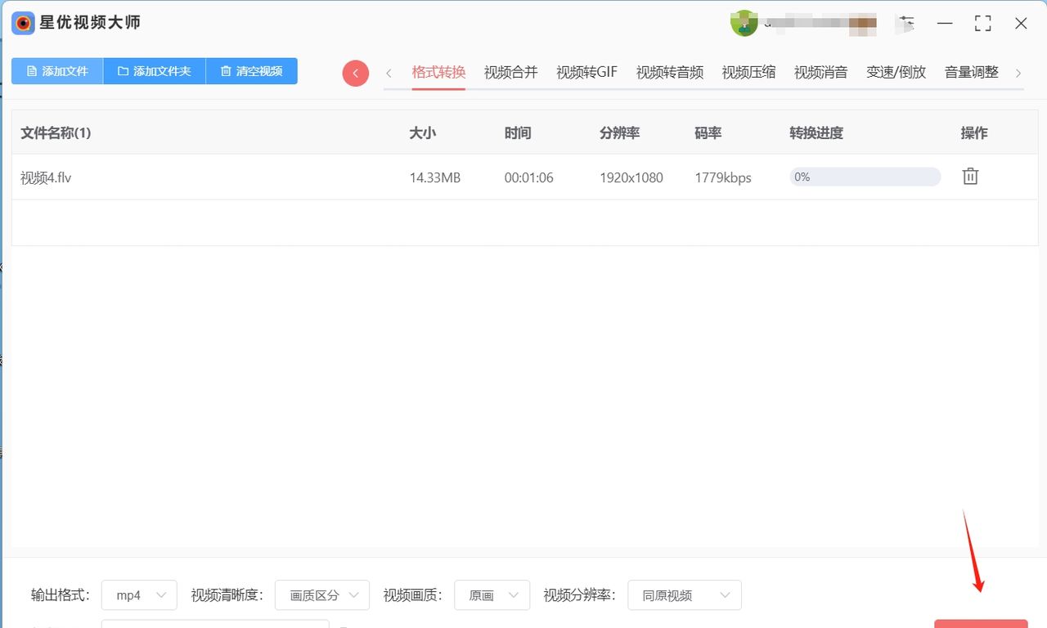Open the 视频压缩 tab

[x=748, y=72]
